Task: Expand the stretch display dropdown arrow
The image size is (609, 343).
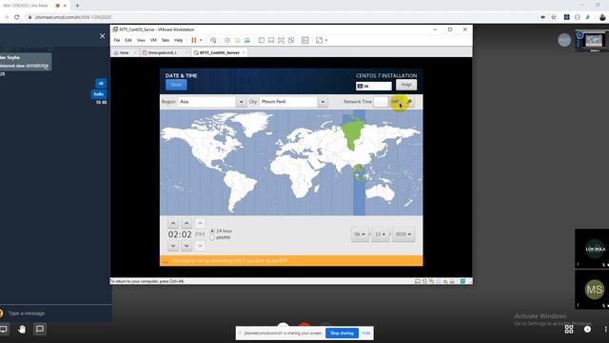Action: tap(326, 40)
